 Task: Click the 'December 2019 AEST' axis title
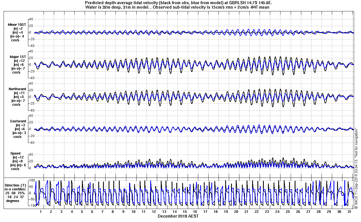click(x=178, y=216)
